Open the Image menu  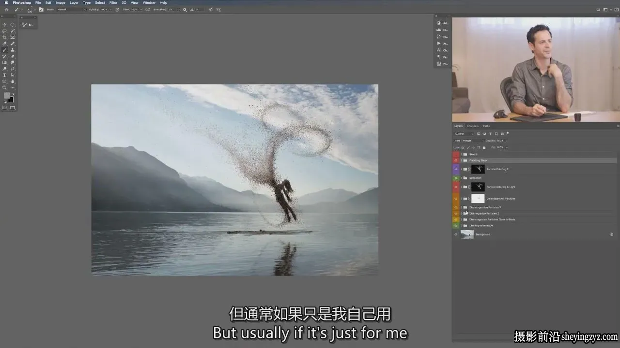point(61,2)
